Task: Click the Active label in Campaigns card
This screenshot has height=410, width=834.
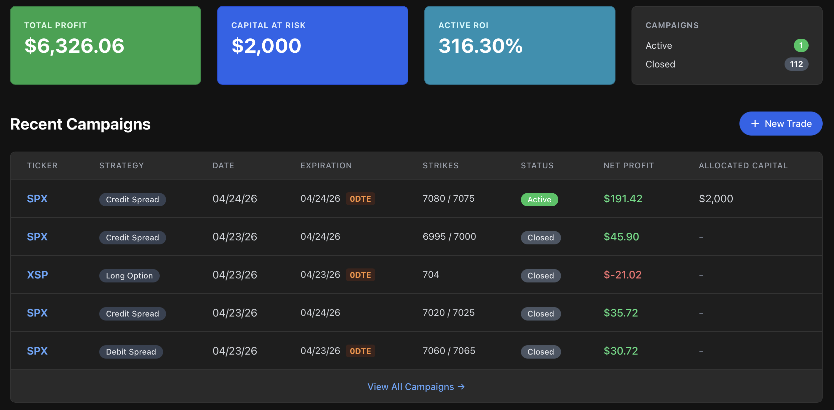Action: pyautogui.click(x=659, y=45)
